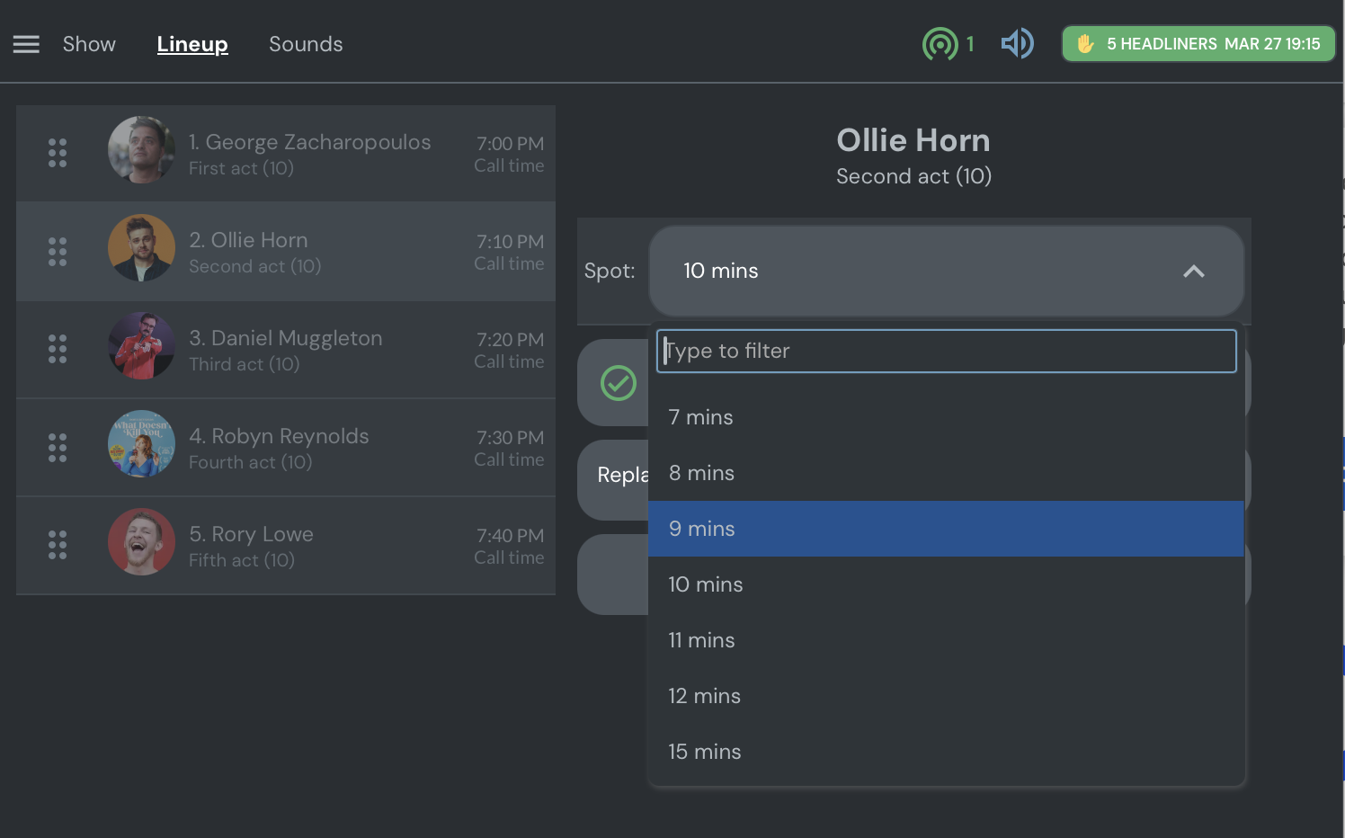
Task: Click drag handle for Robyn Reynolds
Action: pos(58,447)
